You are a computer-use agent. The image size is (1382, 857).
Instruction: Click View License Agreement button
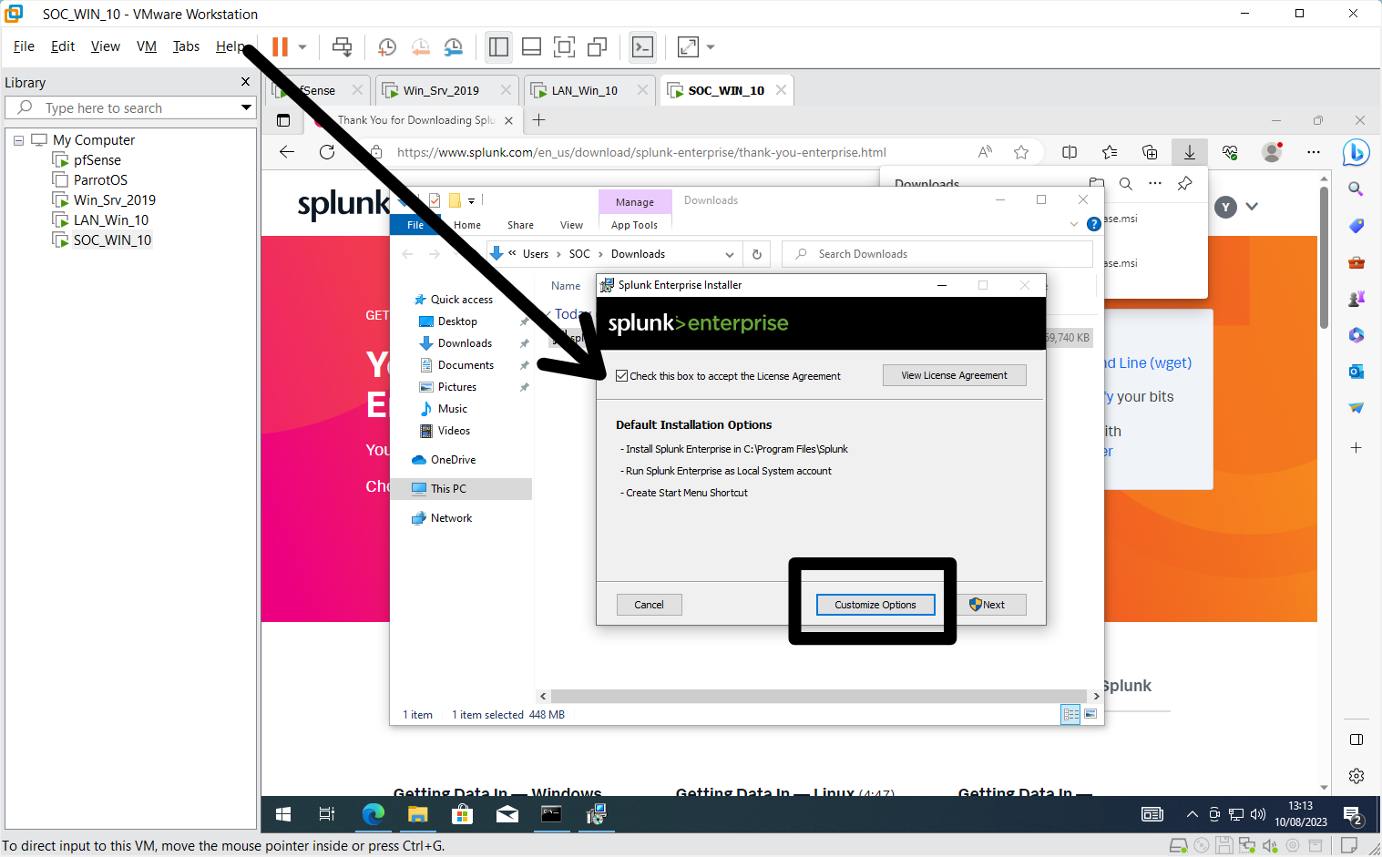click(x=955, y=375)
